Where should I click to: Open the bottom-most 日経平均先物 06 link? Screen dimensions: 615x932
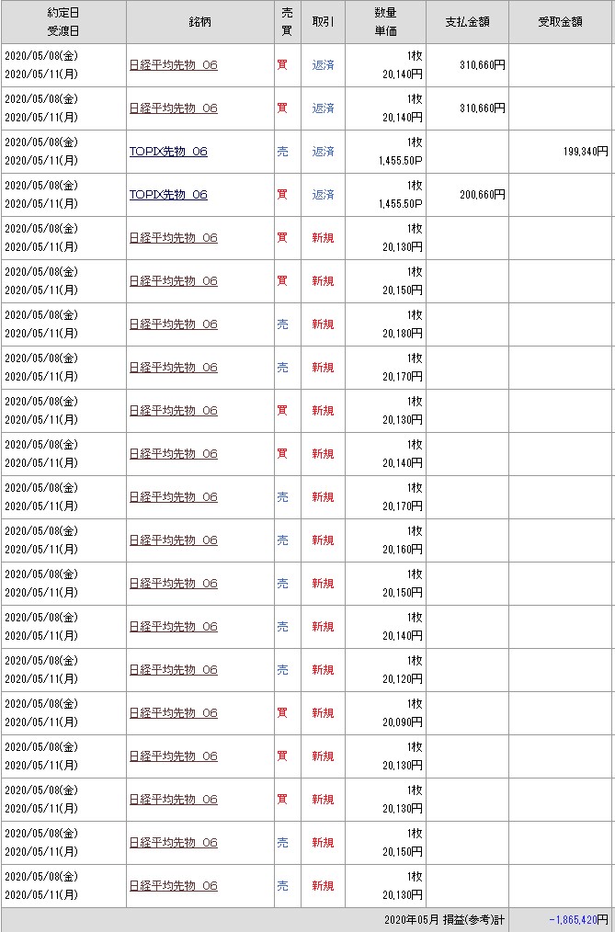(174, 886)
